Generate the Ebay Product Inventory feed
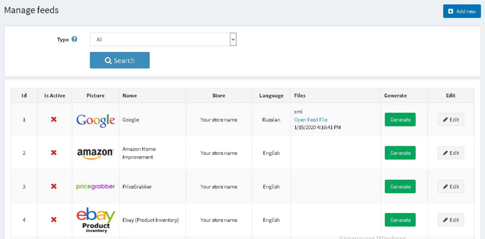The width and height of the screenshot is (485, 239). (400, 220)
